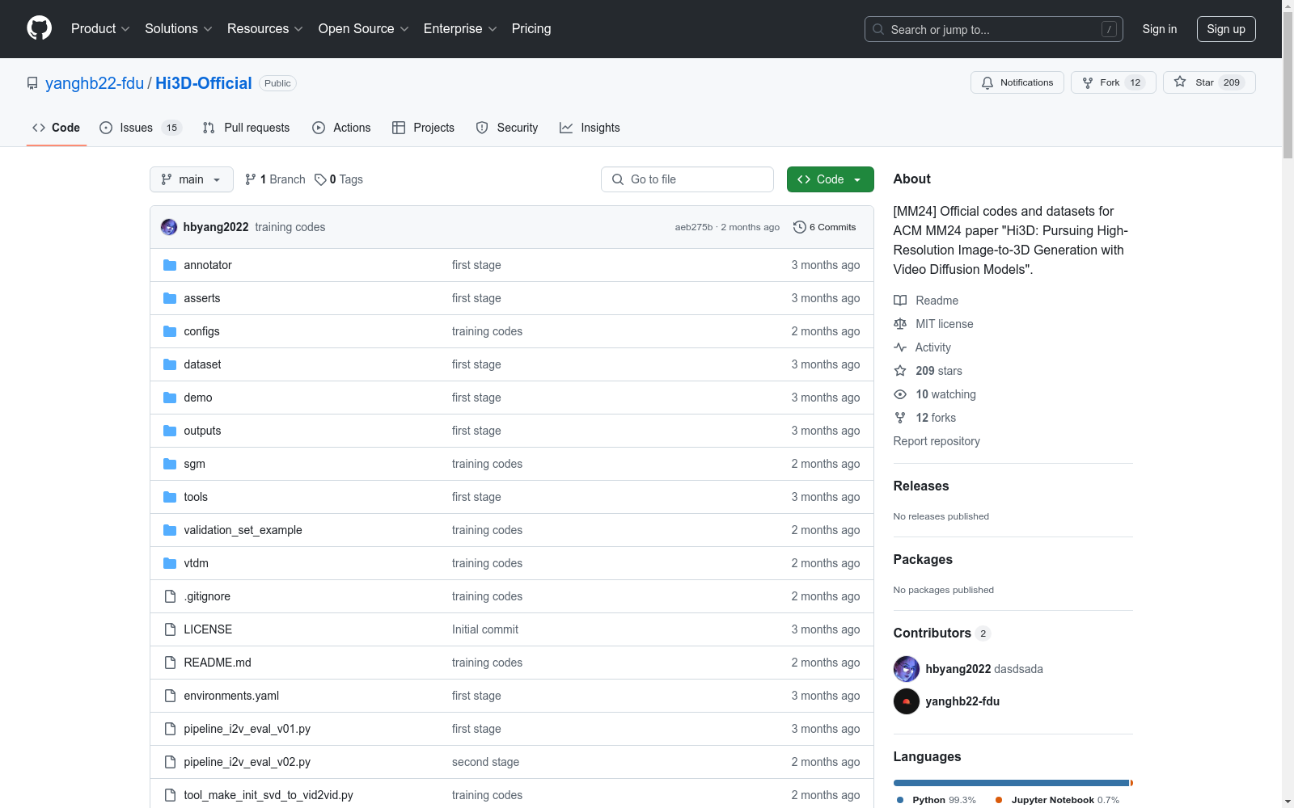Click the validation_set_example folder icon
The image size is (1294, 808).
click(x=170, y=530)
